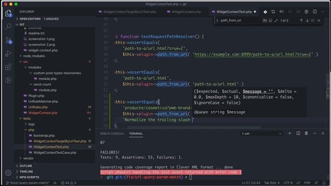Screen dimensions: 331x186
Task: Toggle Match Case in find widget
Action: tap(265, 21)
